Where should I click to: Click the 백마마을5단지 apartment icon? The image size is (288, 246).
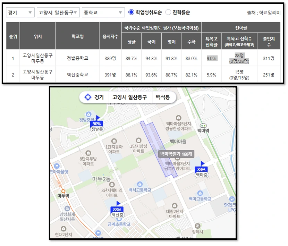179,118
